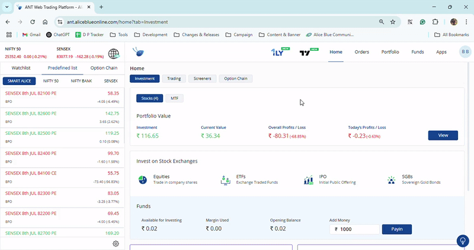Select the Screeners home tab
The height and width of the screenshot is (250, 474).
point(202,79)
